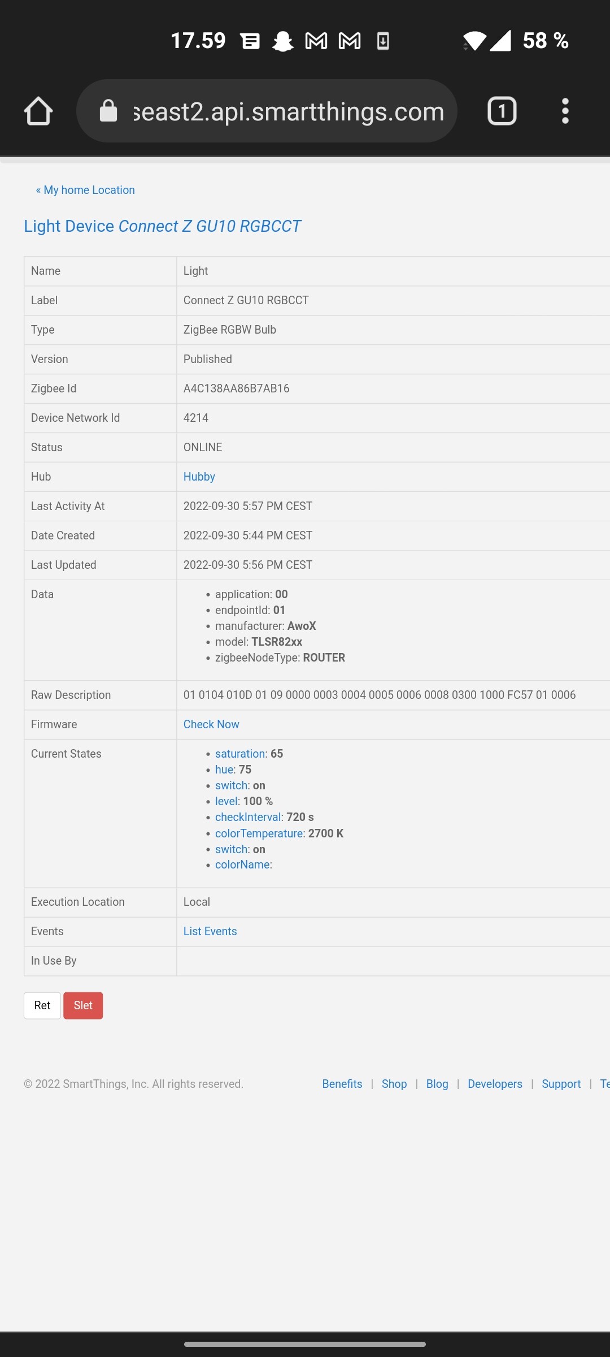Image resolution: width=610 pixels, height=1357 pixels.
Task: Tap the lock icon in address bar
Action: [x=108, y=111]
